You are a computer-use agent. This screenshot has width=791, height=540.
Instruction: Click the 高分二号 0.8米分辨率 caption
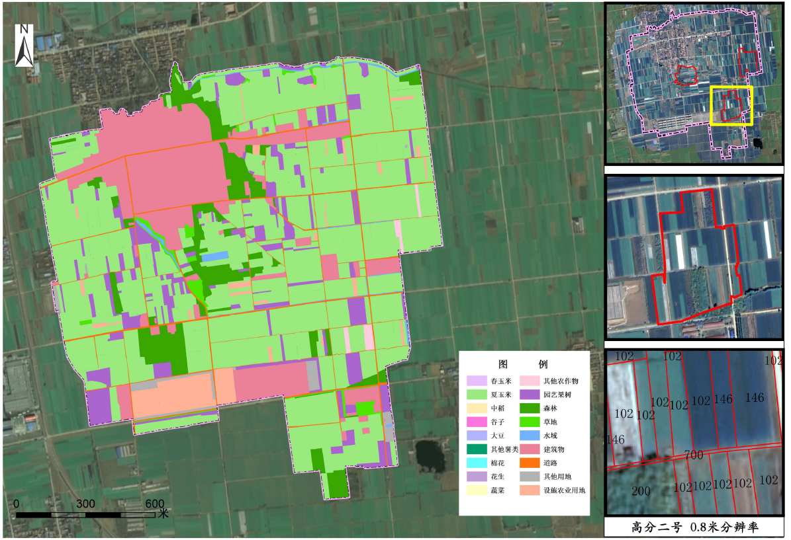[x=694, y=527]
